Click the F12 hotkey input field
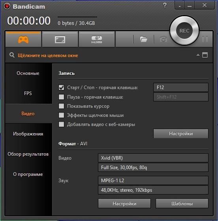The height and width of the screenshot is (221, 218). click(181, 88)
